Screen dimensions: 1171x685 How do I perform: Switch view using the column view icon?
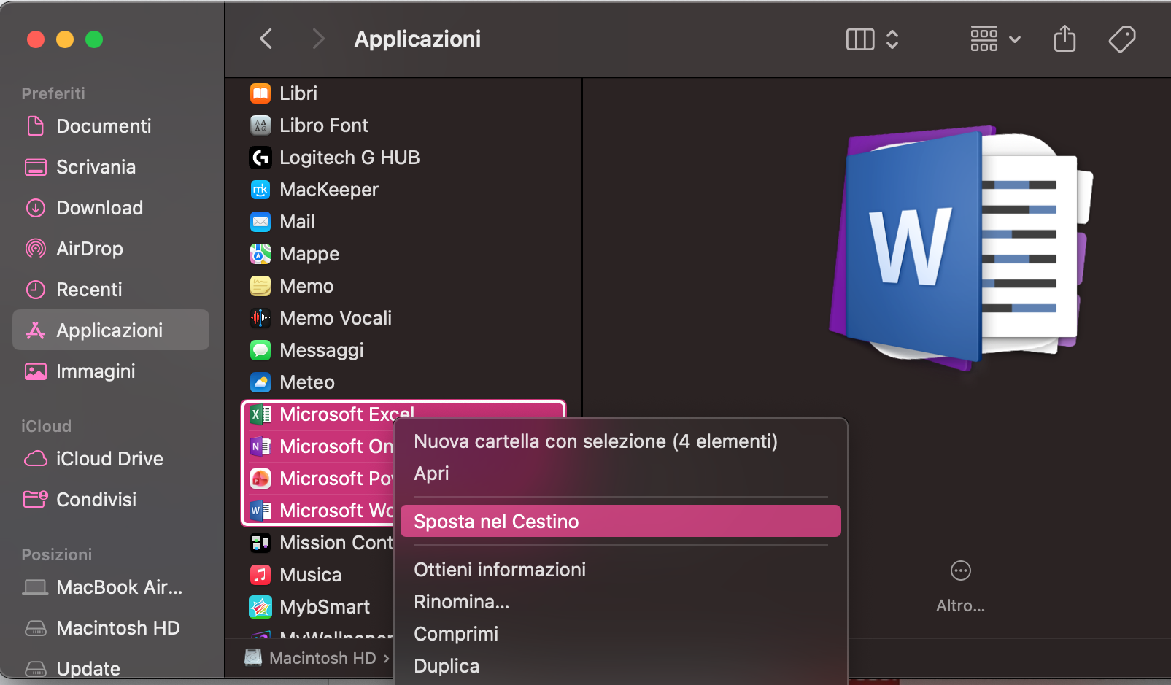coord(860,39)
